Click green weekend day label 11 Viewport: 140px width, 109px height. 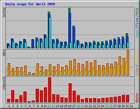[49, 106]
